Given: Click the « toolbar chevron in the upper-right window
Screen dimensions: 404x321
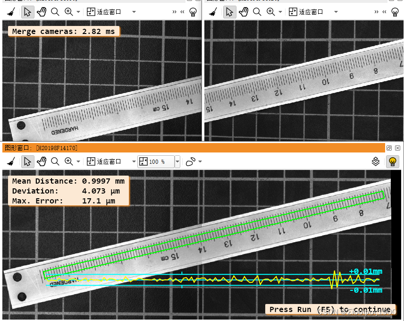Looking at the screenshot, I should 385,12.
